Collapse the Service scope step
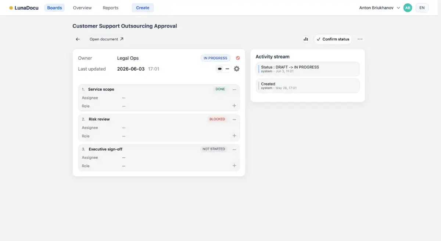The height and width of the screenshot is (241, 441). [234, 89]
